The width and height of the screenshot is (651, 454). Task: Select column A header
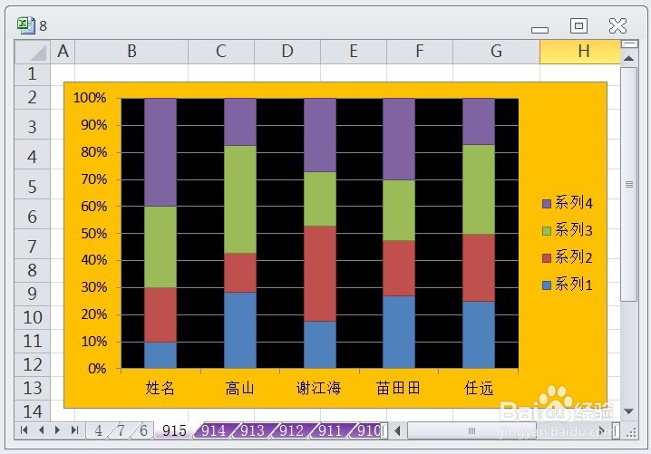point(63,52)
